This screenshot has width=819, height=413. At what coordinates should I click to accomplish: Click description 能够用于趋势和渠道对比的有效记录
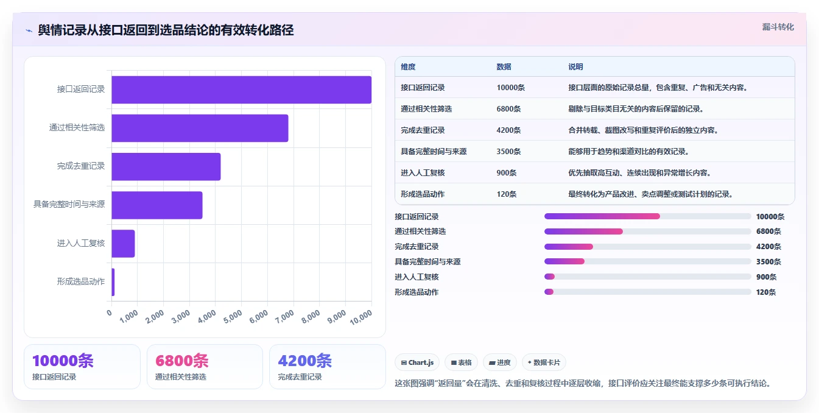pos(628,152)
